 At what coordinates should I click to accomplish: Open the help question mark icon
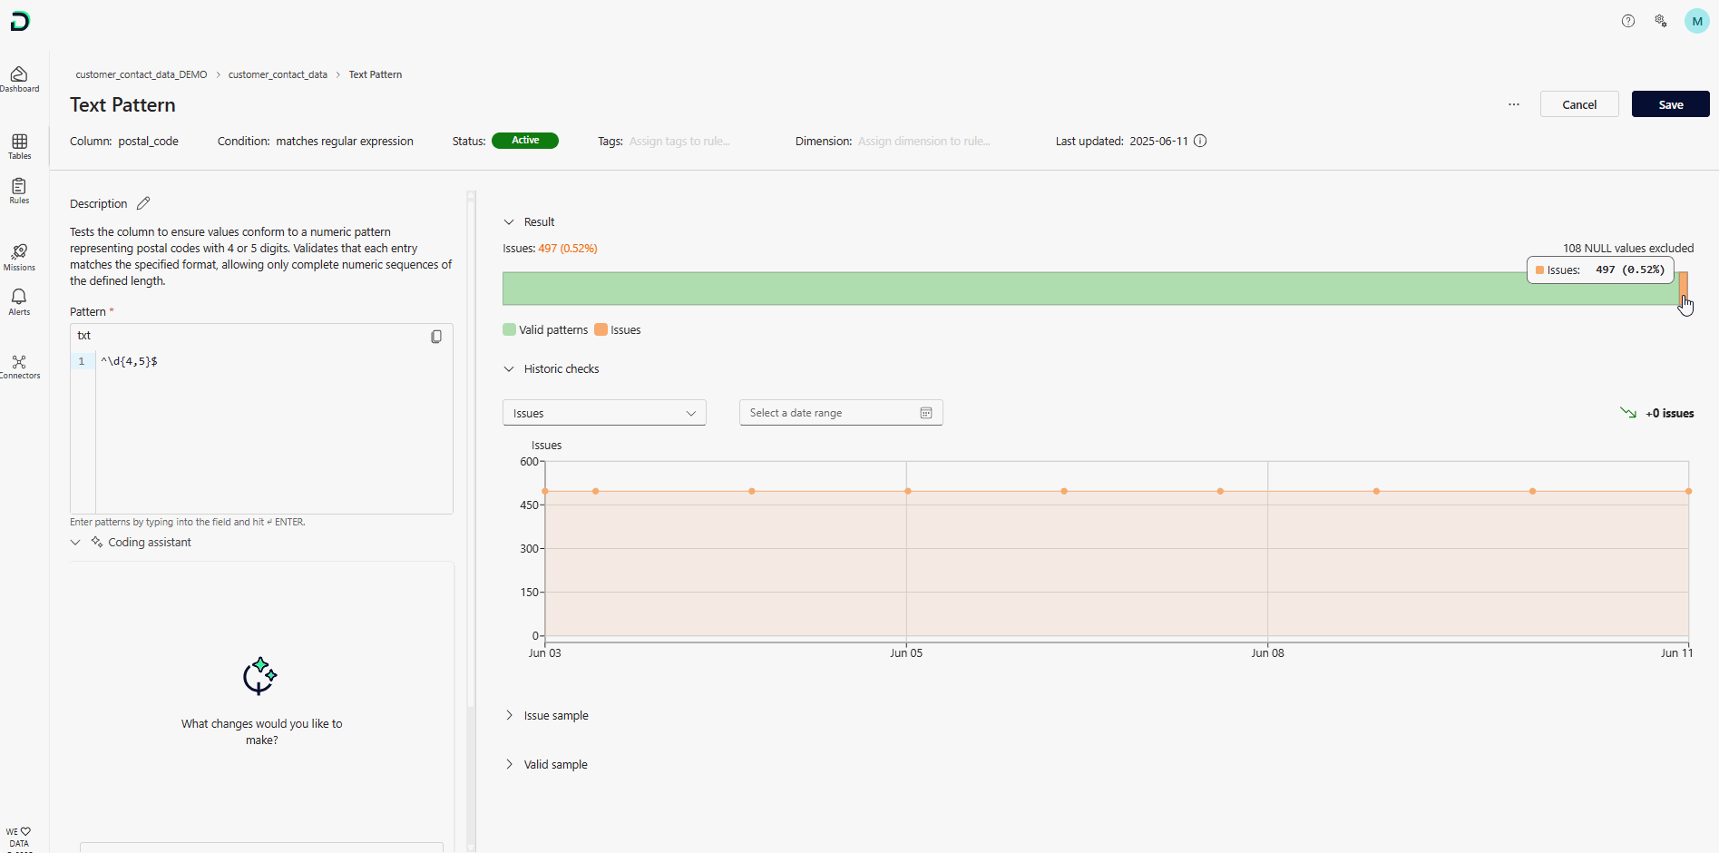click(x=1628, y=21)
